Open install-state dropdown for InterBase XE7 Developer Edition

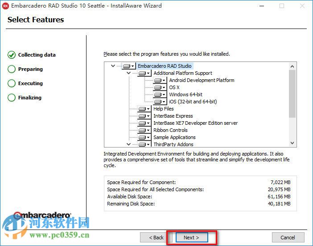[144, 123]
